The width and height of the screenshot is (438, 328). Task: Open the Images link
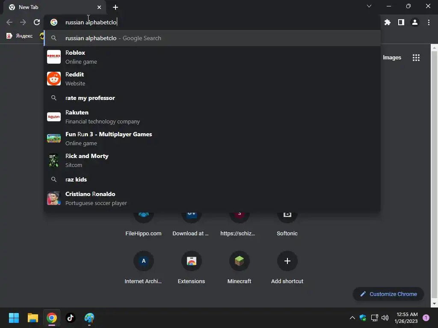coord(392,58)
